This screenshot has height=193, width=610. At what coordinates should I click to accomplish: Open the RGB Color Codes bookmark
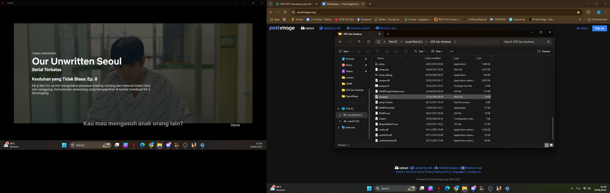tap(447, 19)
